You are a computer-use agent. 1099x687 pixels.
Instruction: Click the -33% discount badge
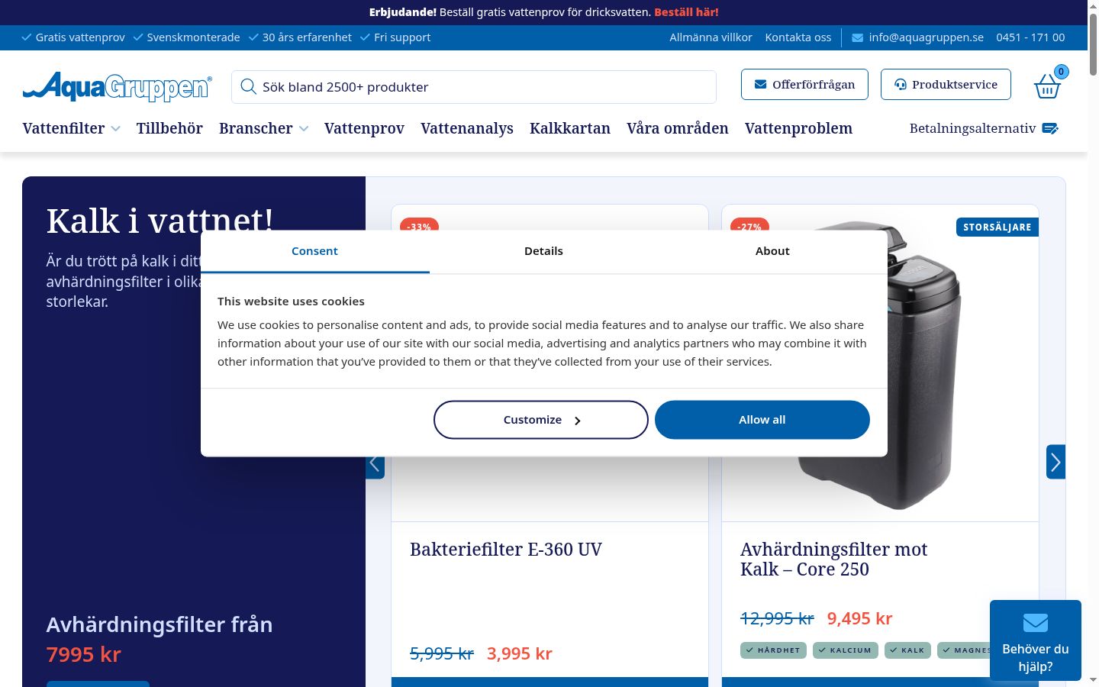click(x=419, y=226)
